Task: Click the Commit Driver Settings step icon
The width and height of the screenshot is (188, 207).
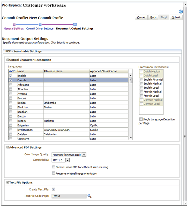Action: click(40, 25)
